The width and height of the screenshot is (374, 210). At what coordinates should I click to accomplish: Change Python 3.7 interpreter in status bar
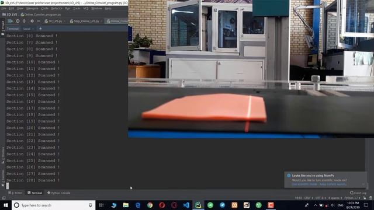352,198
